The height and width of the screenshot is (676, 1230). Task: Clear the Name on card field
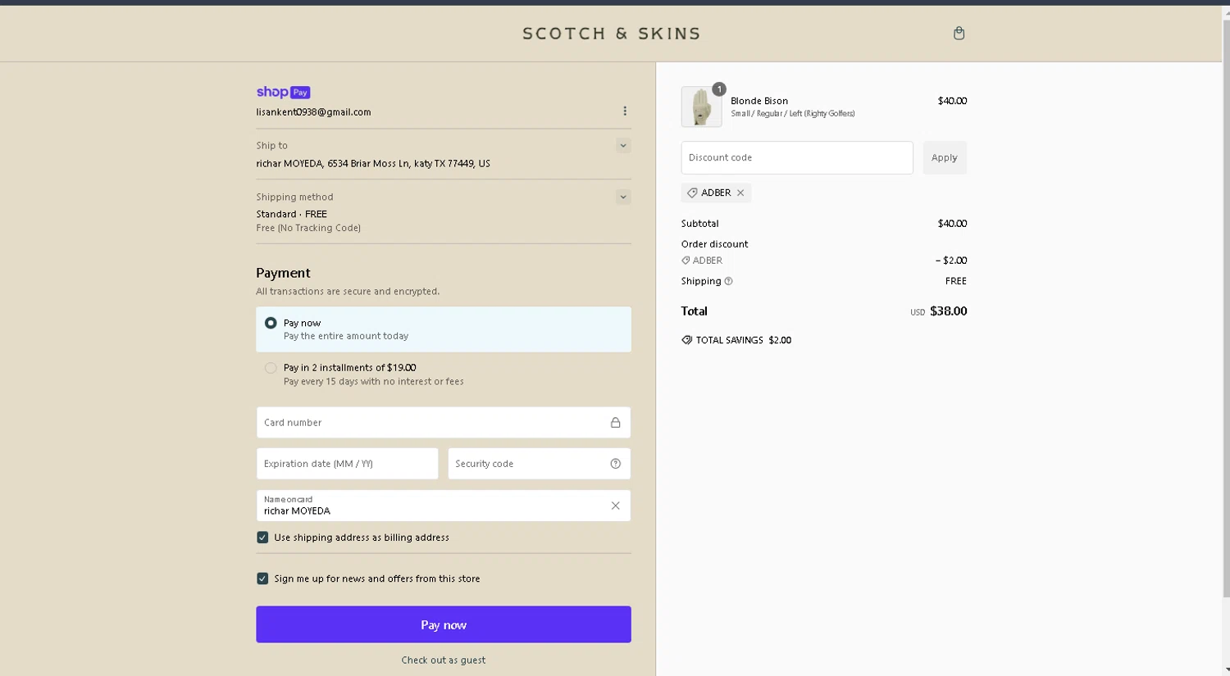click(615, 506)
